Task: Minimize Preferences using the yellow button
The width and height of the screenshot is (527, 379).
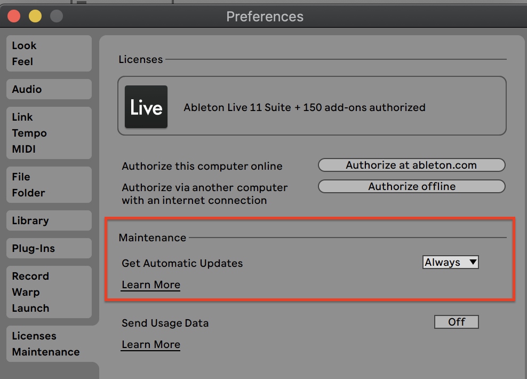Action: coord(35,16)
